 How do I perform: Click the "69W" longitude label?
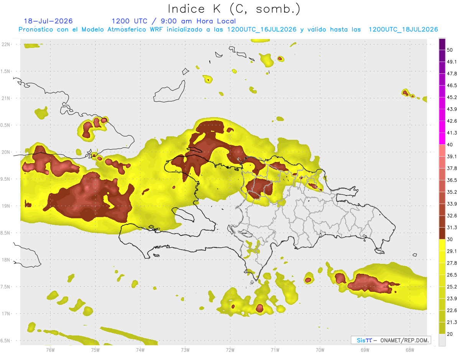[365, 350]
